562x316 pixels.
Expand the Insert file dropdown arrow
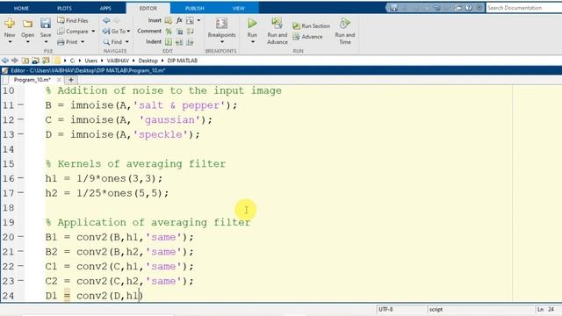(198, 20)
